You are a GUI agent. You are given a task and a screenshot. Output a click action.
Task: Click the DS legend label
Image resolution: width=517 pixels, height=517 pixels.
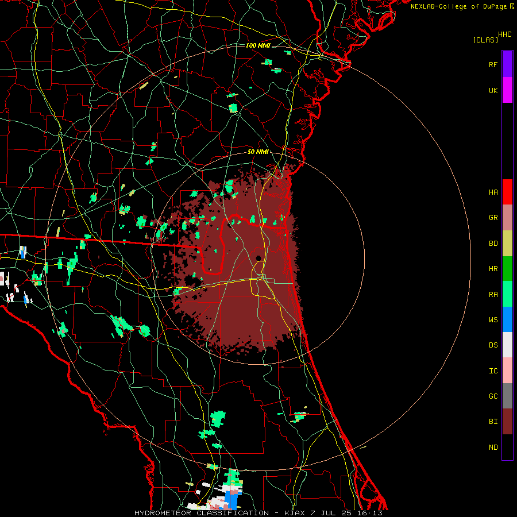(x=493, y=345)
